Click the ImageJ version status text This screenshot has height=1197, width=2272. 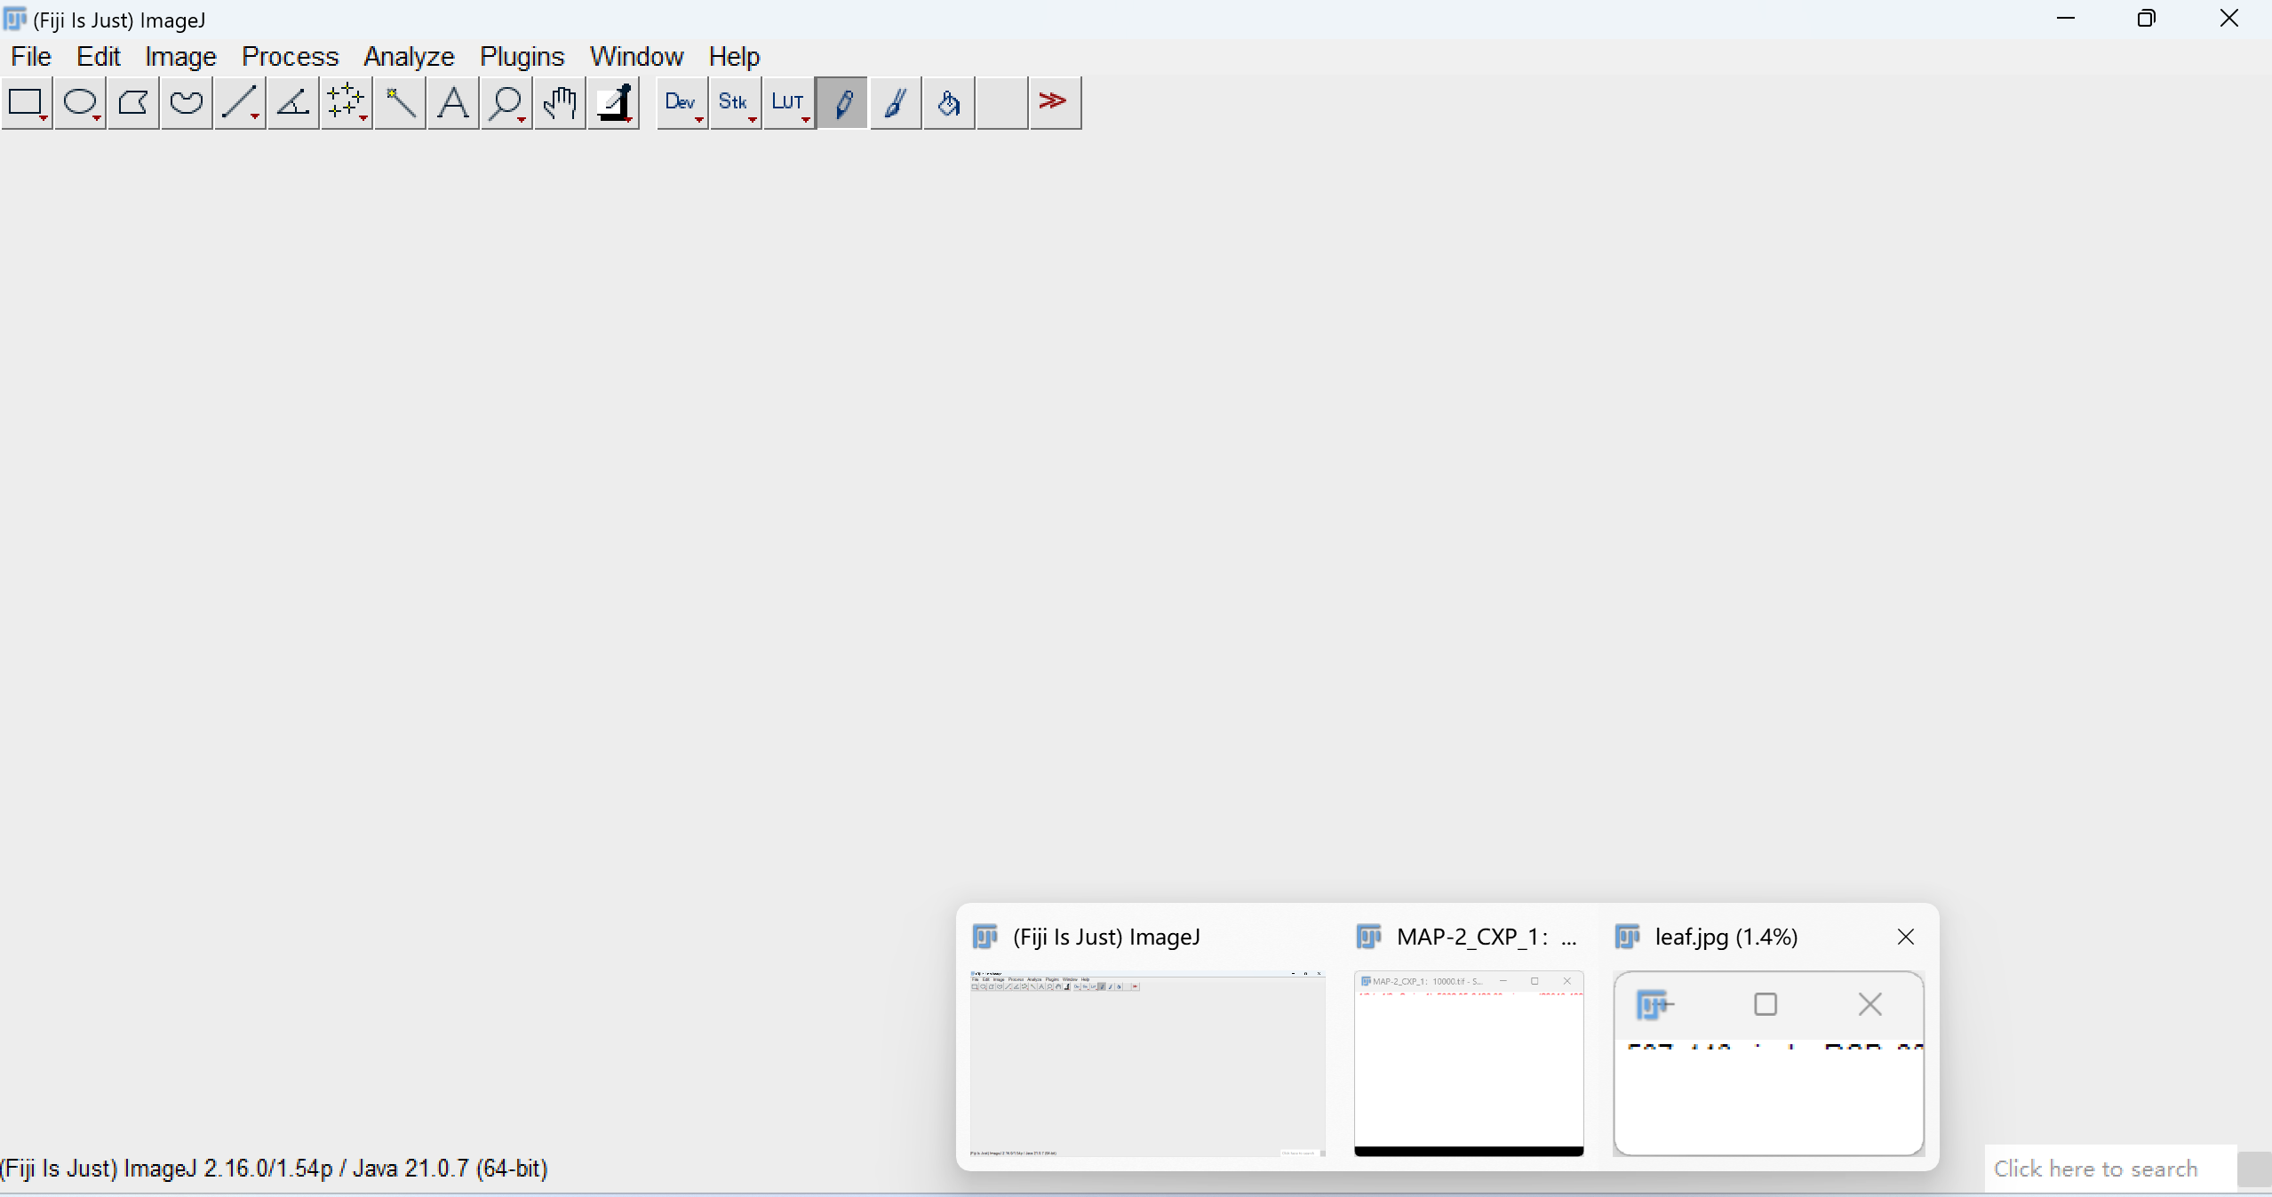pos(274,1169)
